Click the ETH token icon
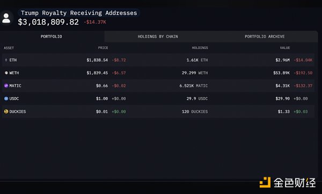 tap(6, 60)
